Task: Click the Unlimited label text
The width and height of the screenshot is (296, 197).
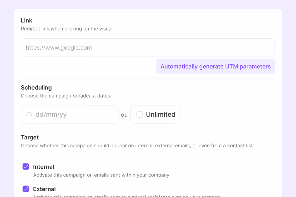Action: coord(161,115)
